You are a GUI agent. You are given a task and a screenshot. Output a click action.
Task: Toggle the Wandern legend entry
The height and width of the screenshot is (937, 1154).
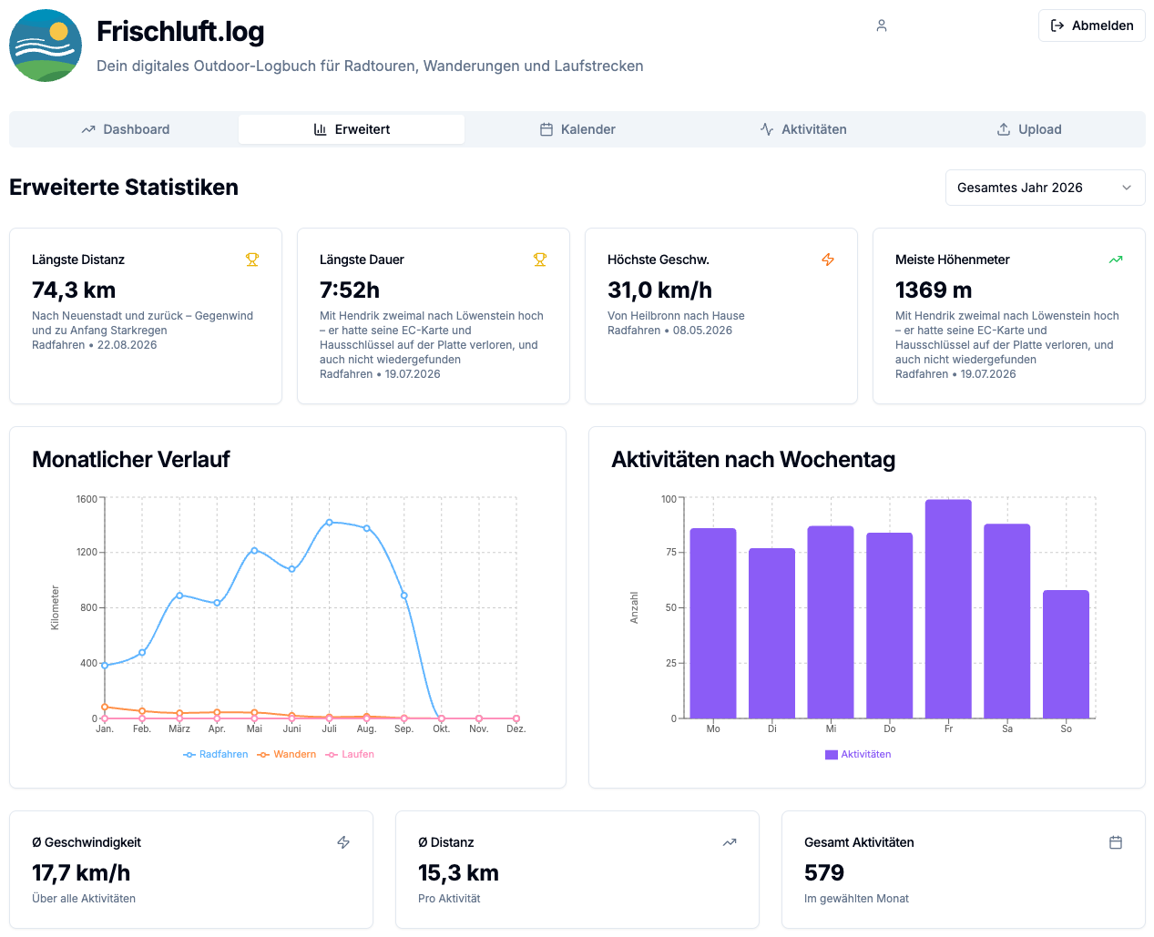(x=287, y=754)
